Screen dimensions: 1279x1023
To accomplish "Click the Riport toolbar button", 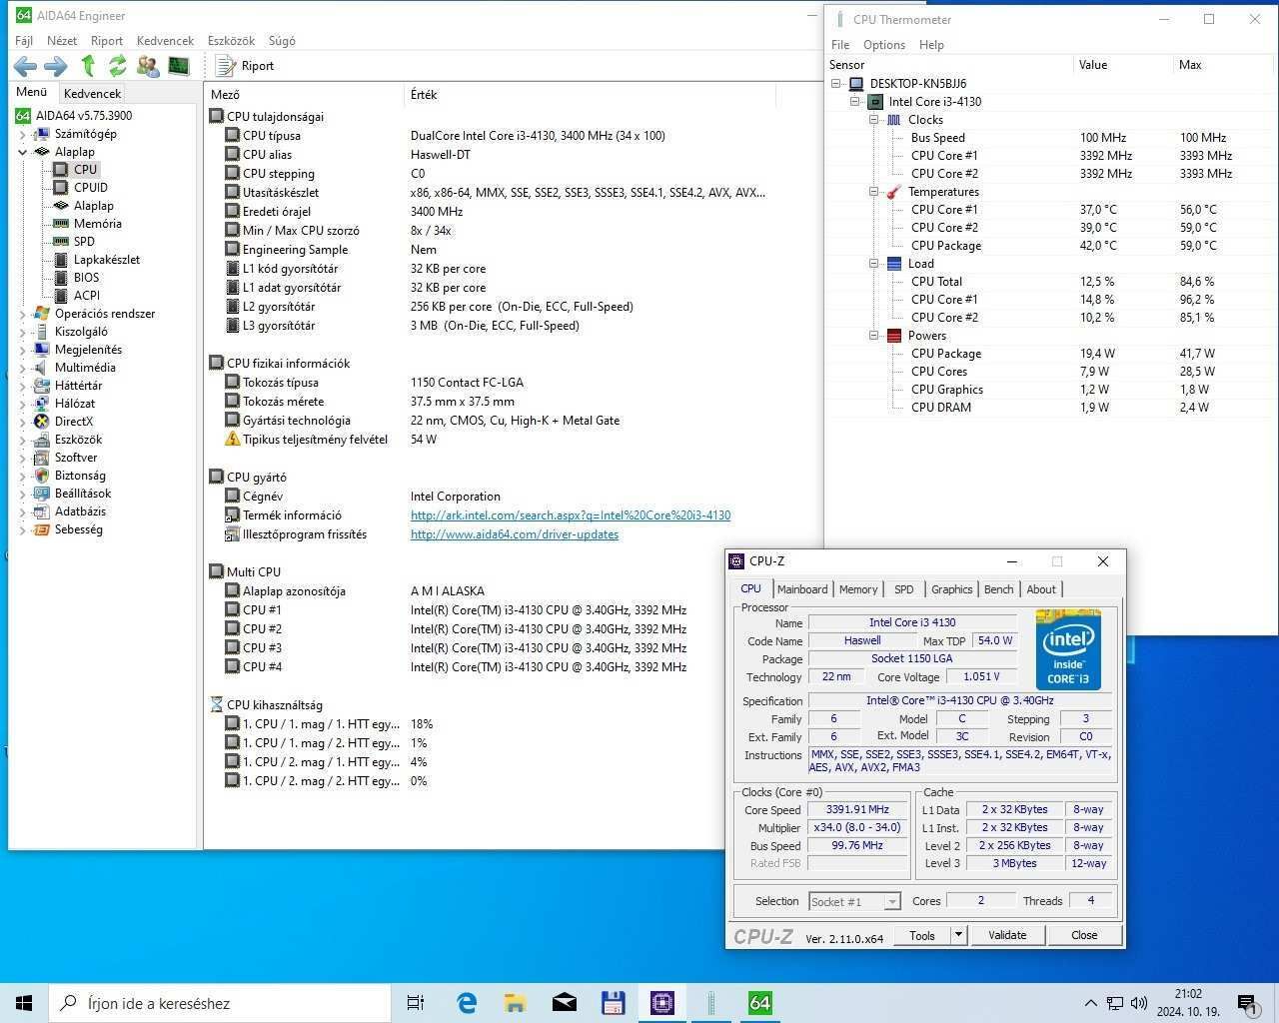I will tap(246, 66).
